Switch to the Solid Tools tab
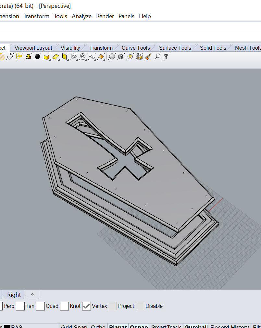The width and height of the screenshot is (261, 328). point(213,48)
